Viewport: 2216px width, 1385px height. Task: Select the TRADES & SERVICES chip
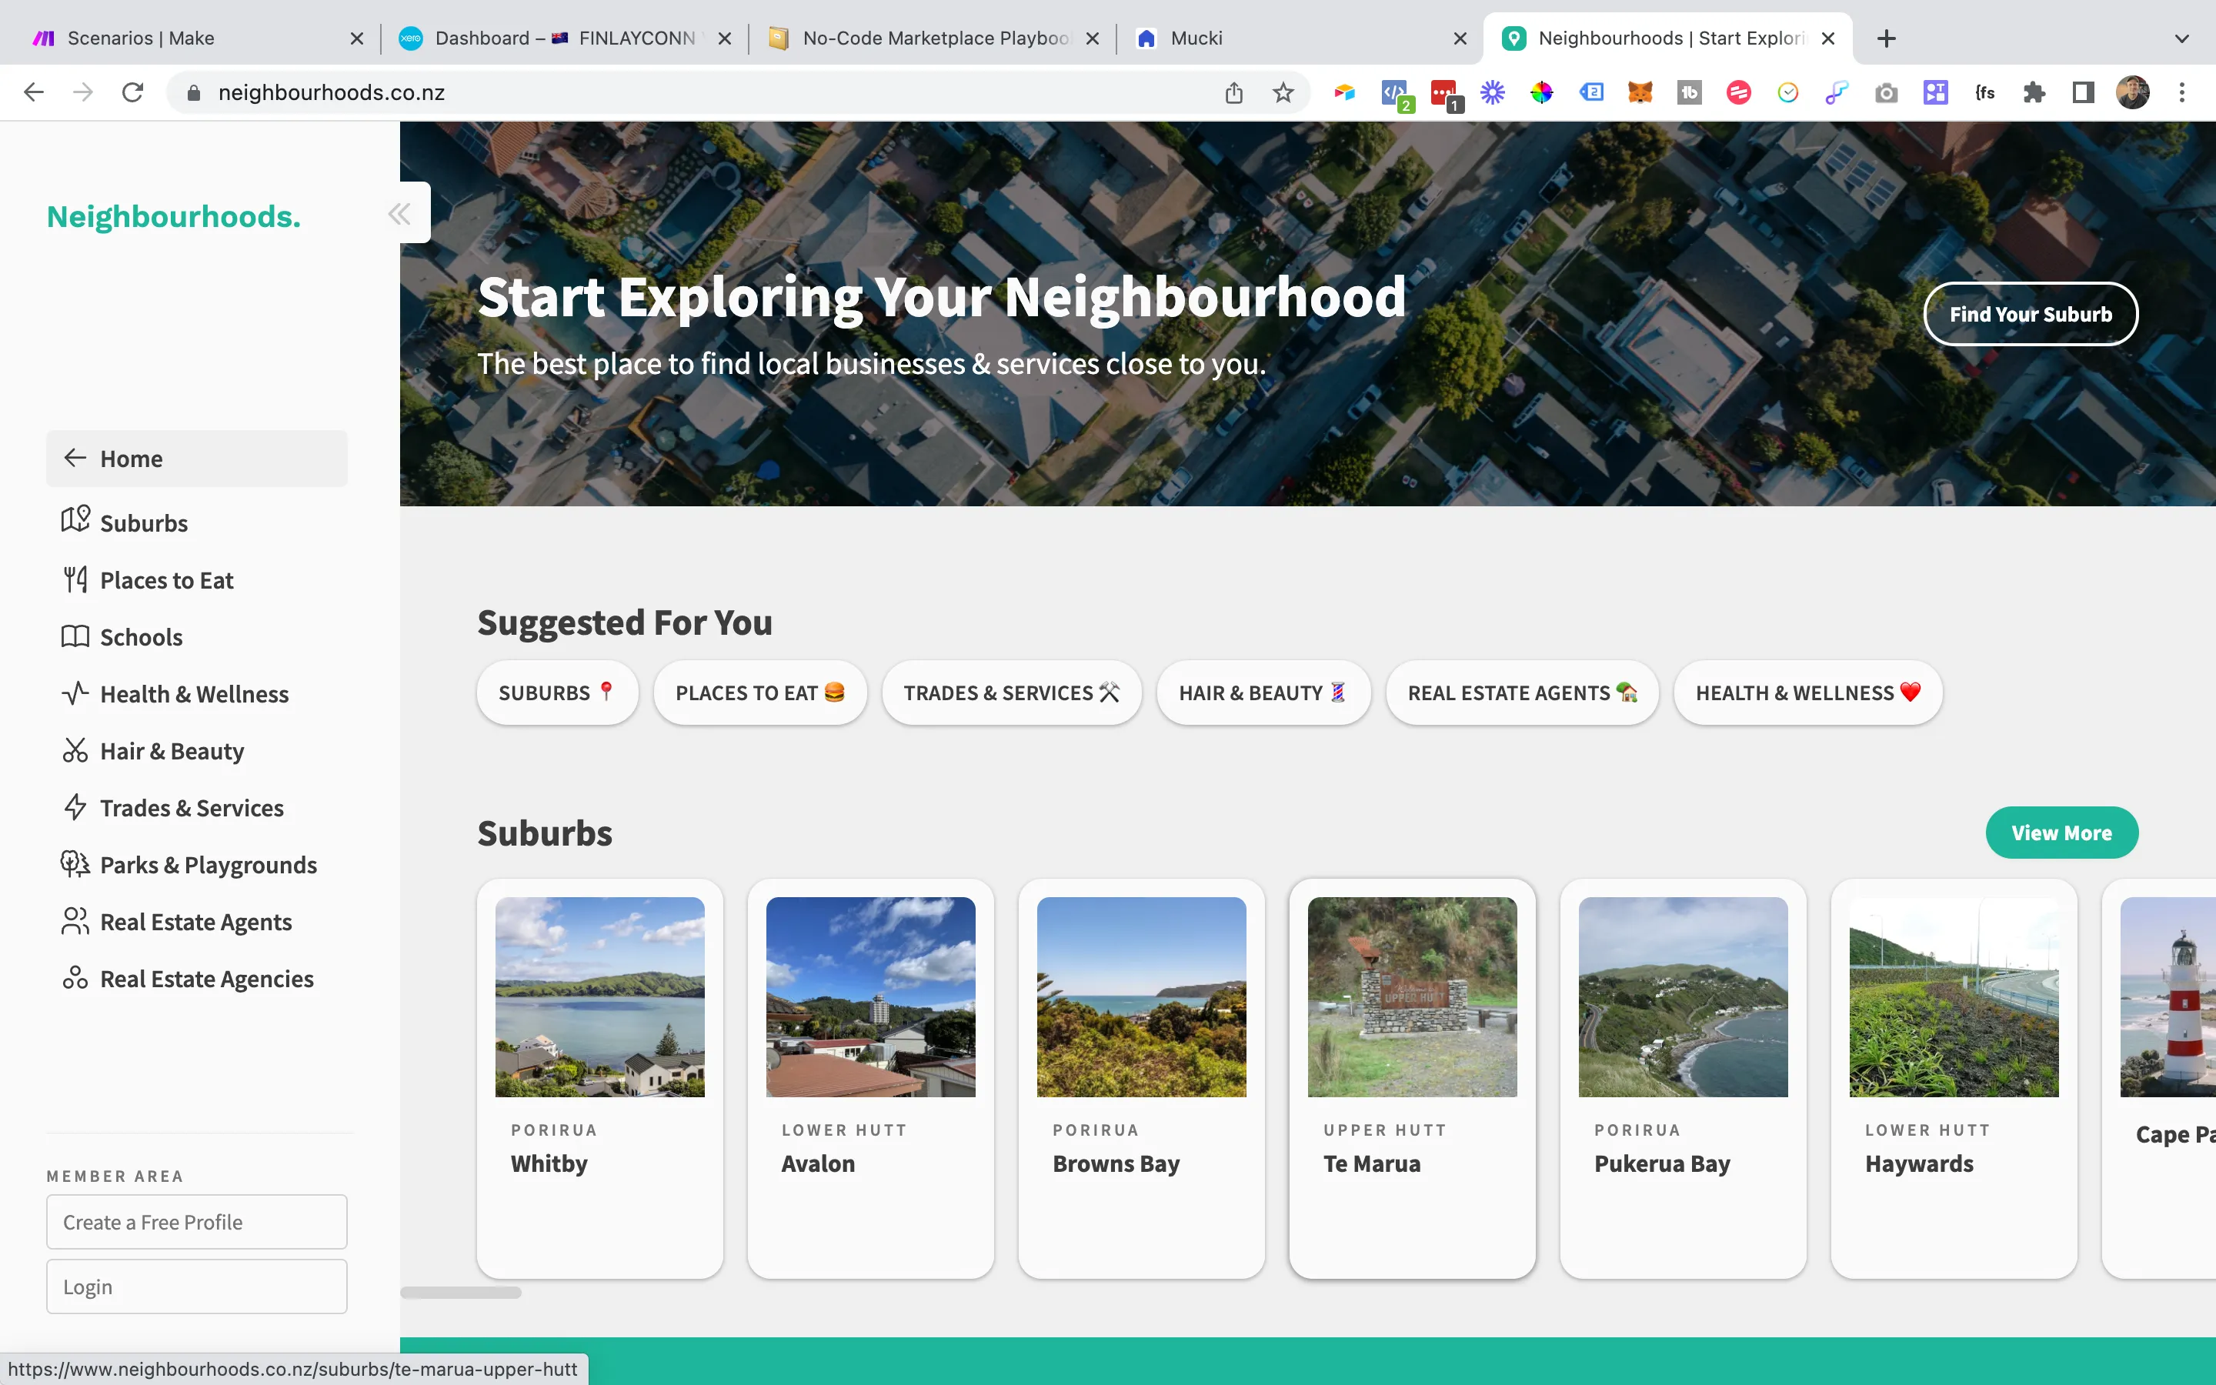[x=1012, y=692]
